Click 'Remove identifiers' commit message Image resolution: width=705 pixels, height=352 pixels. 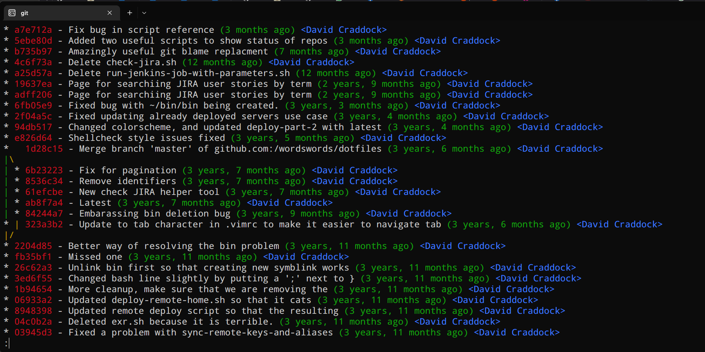tap(128, 181)
